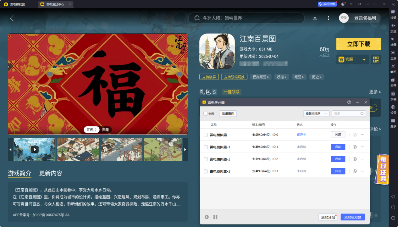The height and width of the screenshot is (227, 398).
Task: Check the box for 雷电模拟器-2
Action: [206, 159]
